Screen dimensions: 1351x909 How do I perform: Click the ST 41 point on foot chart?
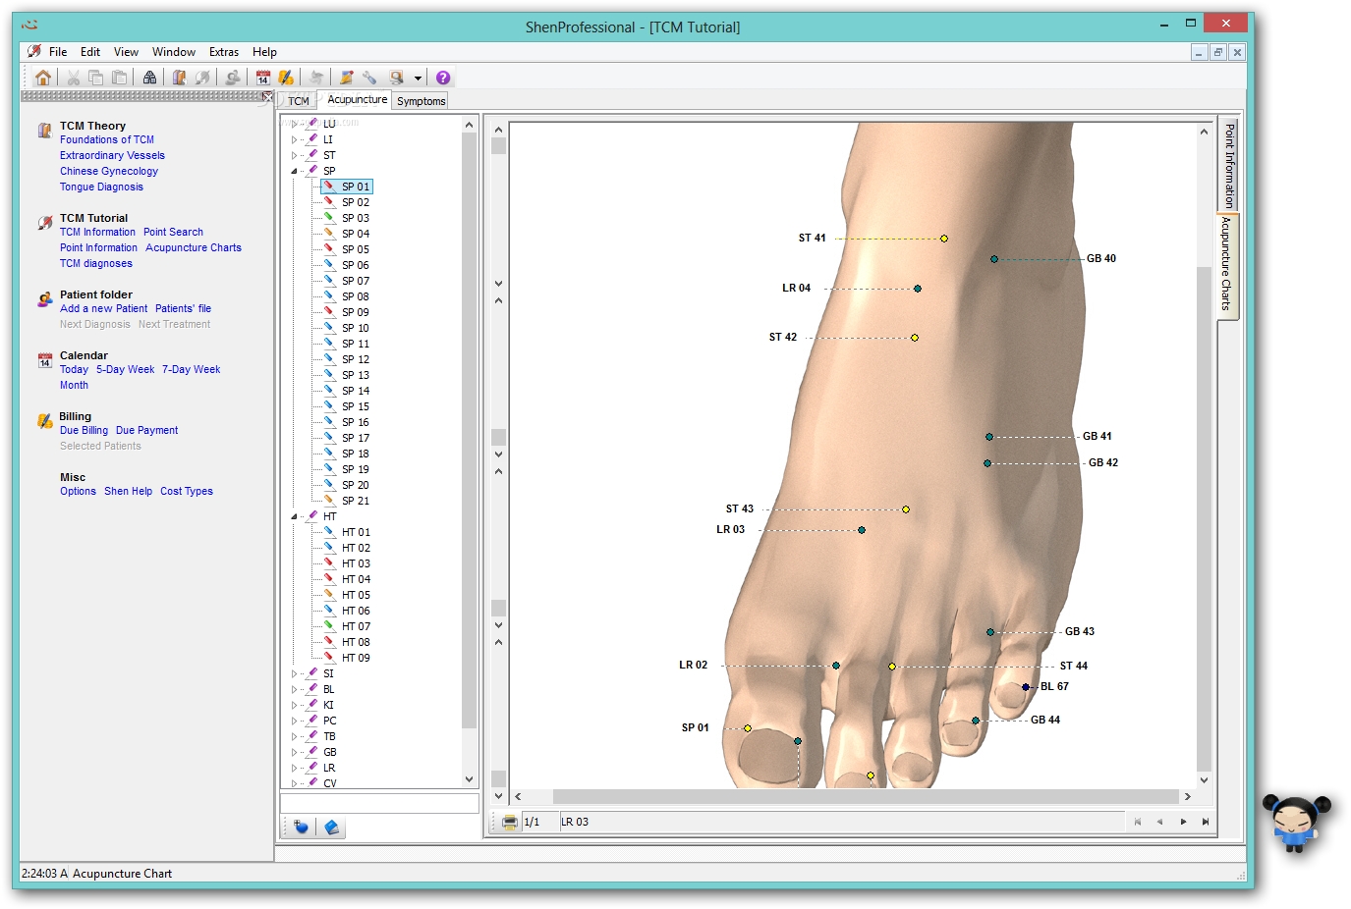pos(944,239)
